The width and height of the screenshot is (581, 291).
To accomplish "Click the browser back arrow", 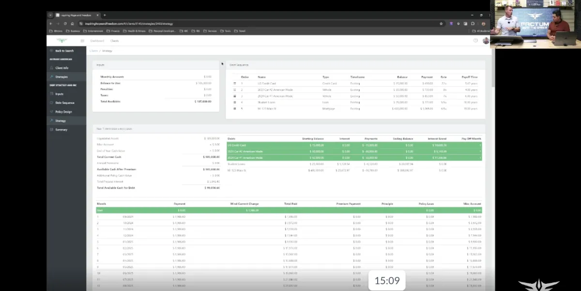I will [51, 23].
